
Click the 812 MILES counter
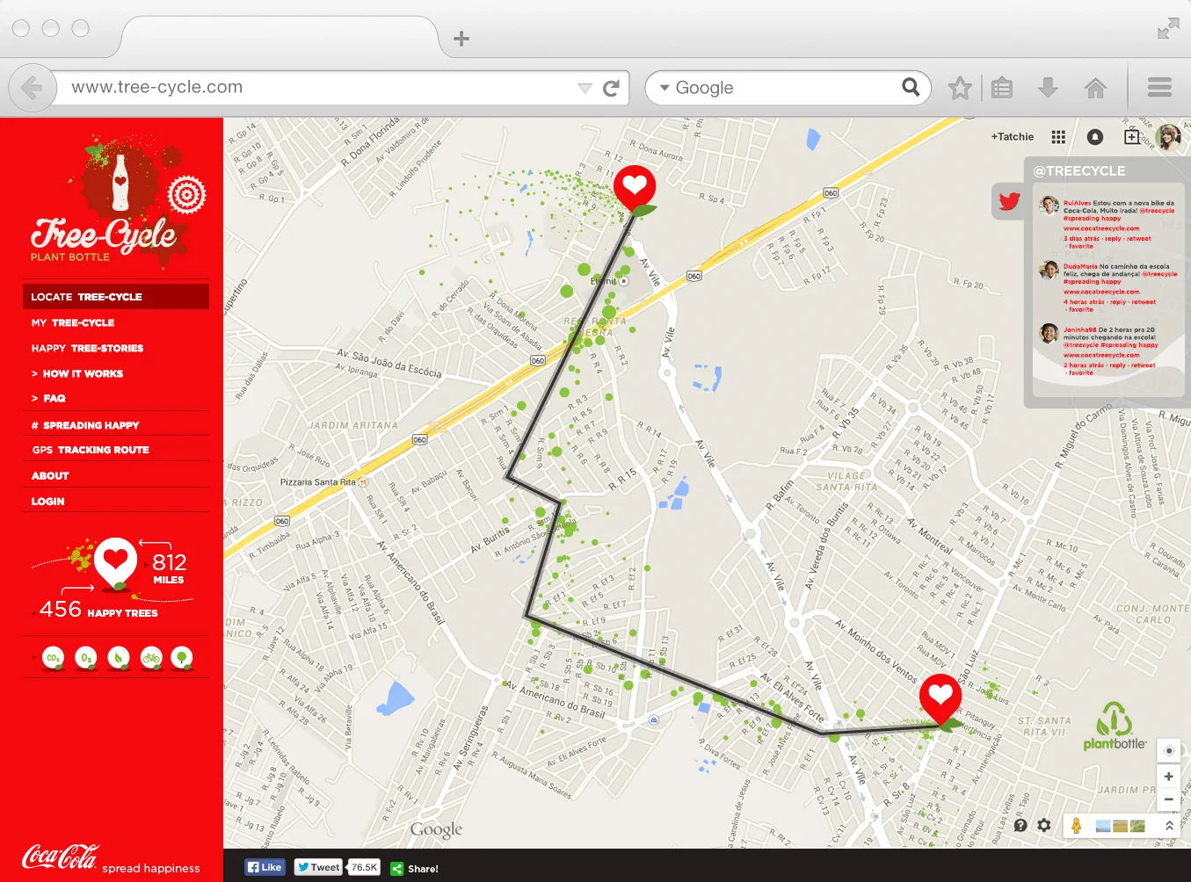169,568
